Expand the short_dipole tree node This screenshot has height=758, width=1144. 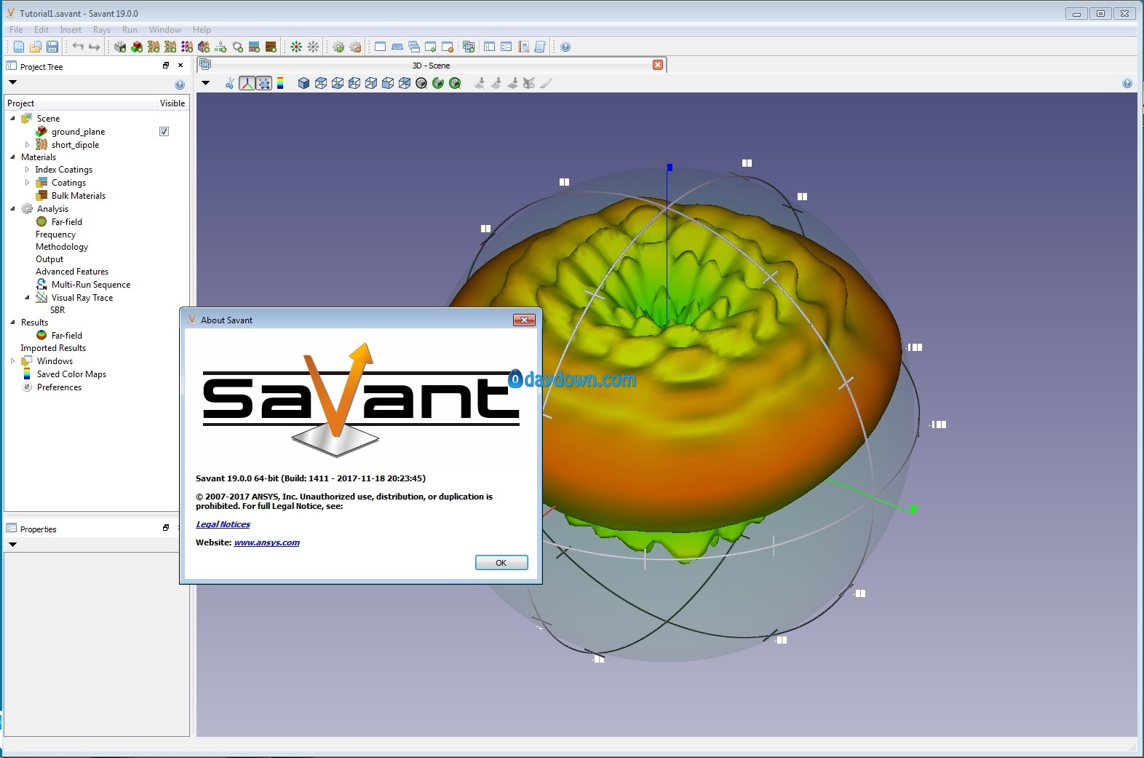27,145
